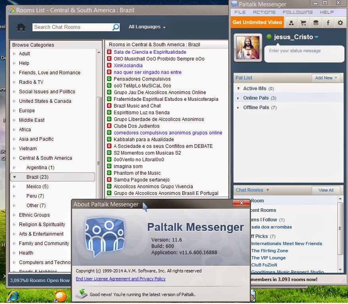348x304 pixels.
Task: Select Sala de Ciencia e Espiritualidade room
Action: [x=150, y=52]
